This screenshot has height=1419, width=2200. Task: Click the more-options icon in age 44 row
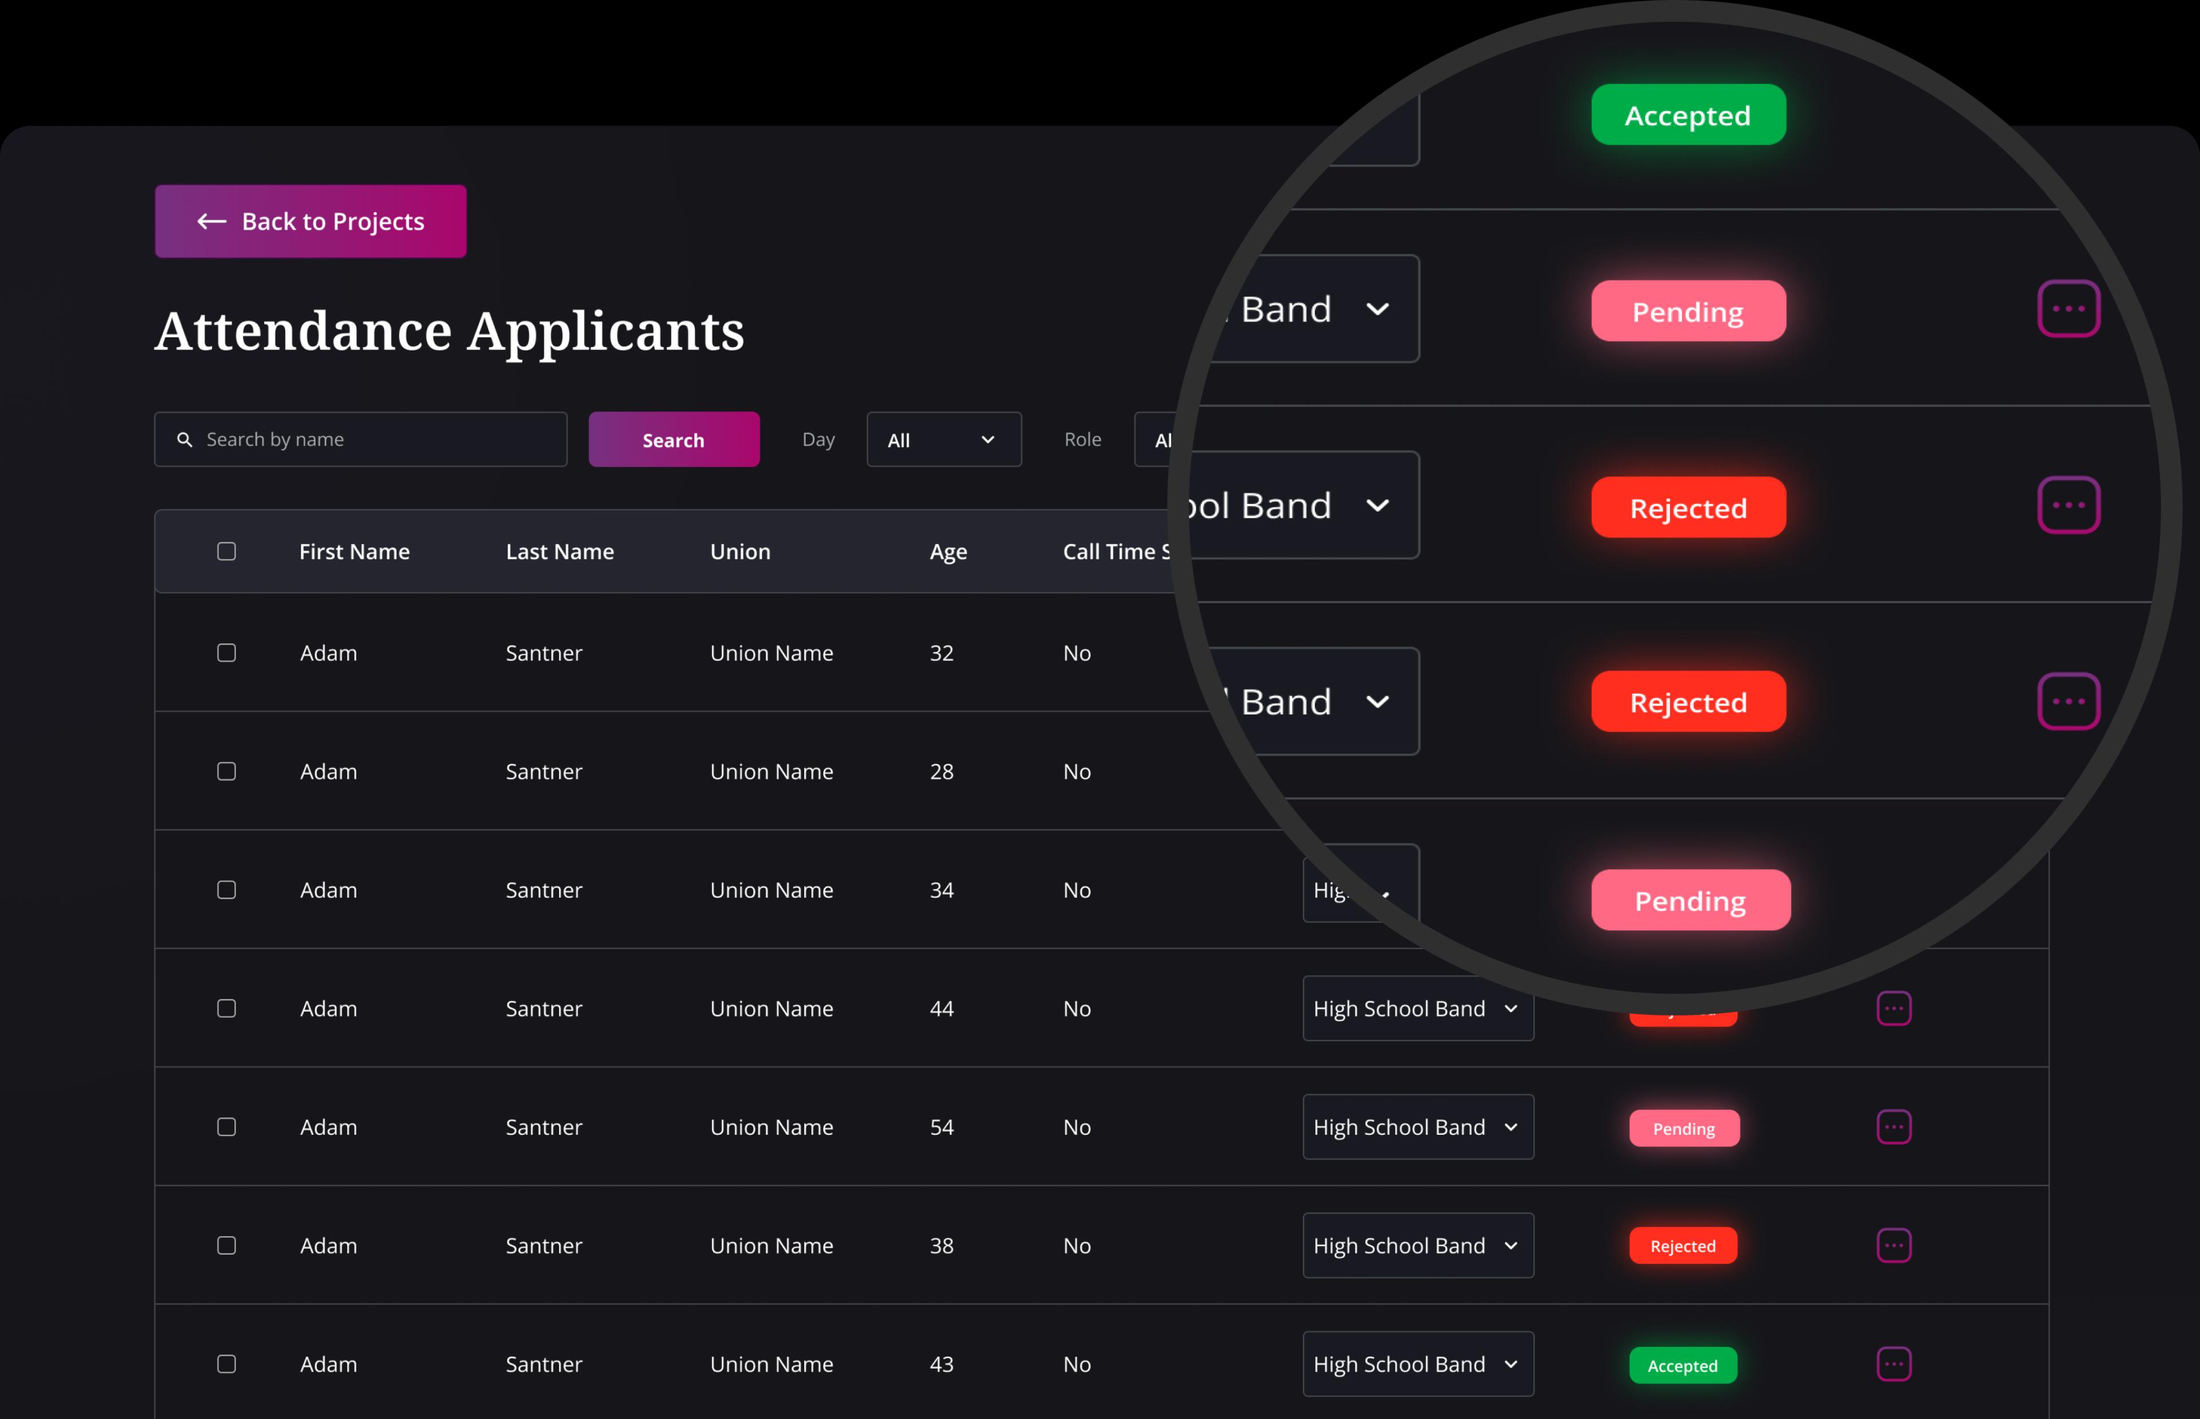(x=1893, y=1008)
